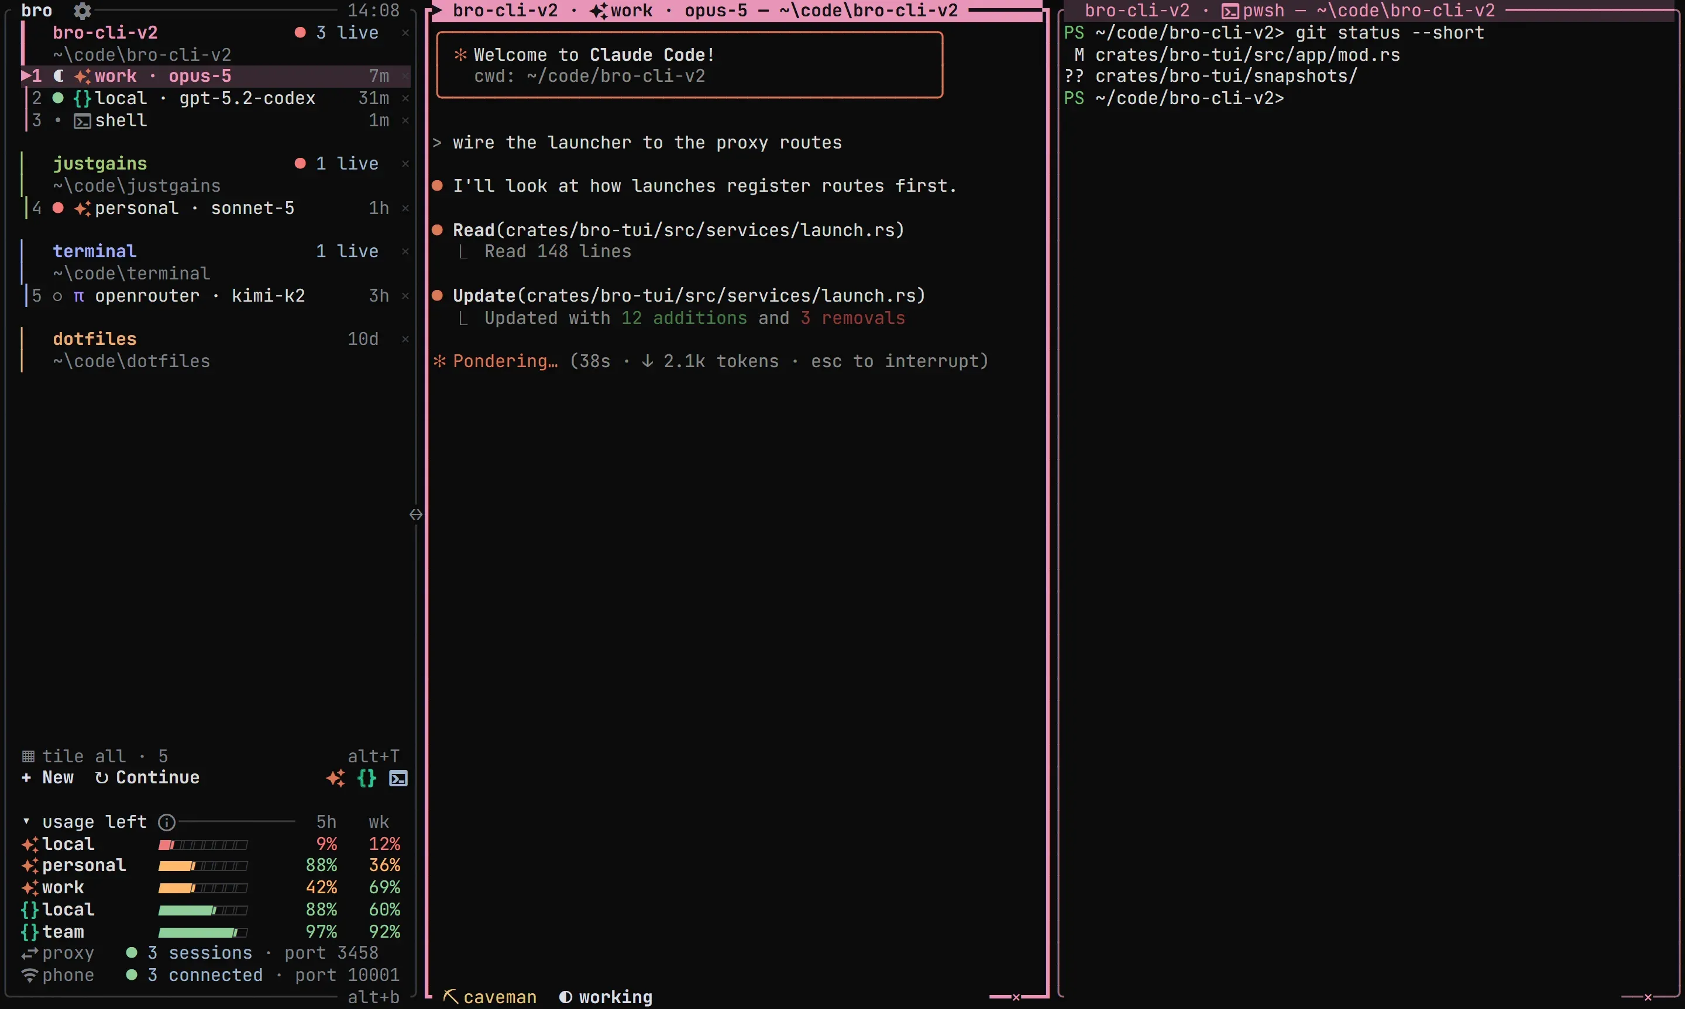Launch a new shell via terminal icon
The image size is (1685, 1009).
pos(398,778)
